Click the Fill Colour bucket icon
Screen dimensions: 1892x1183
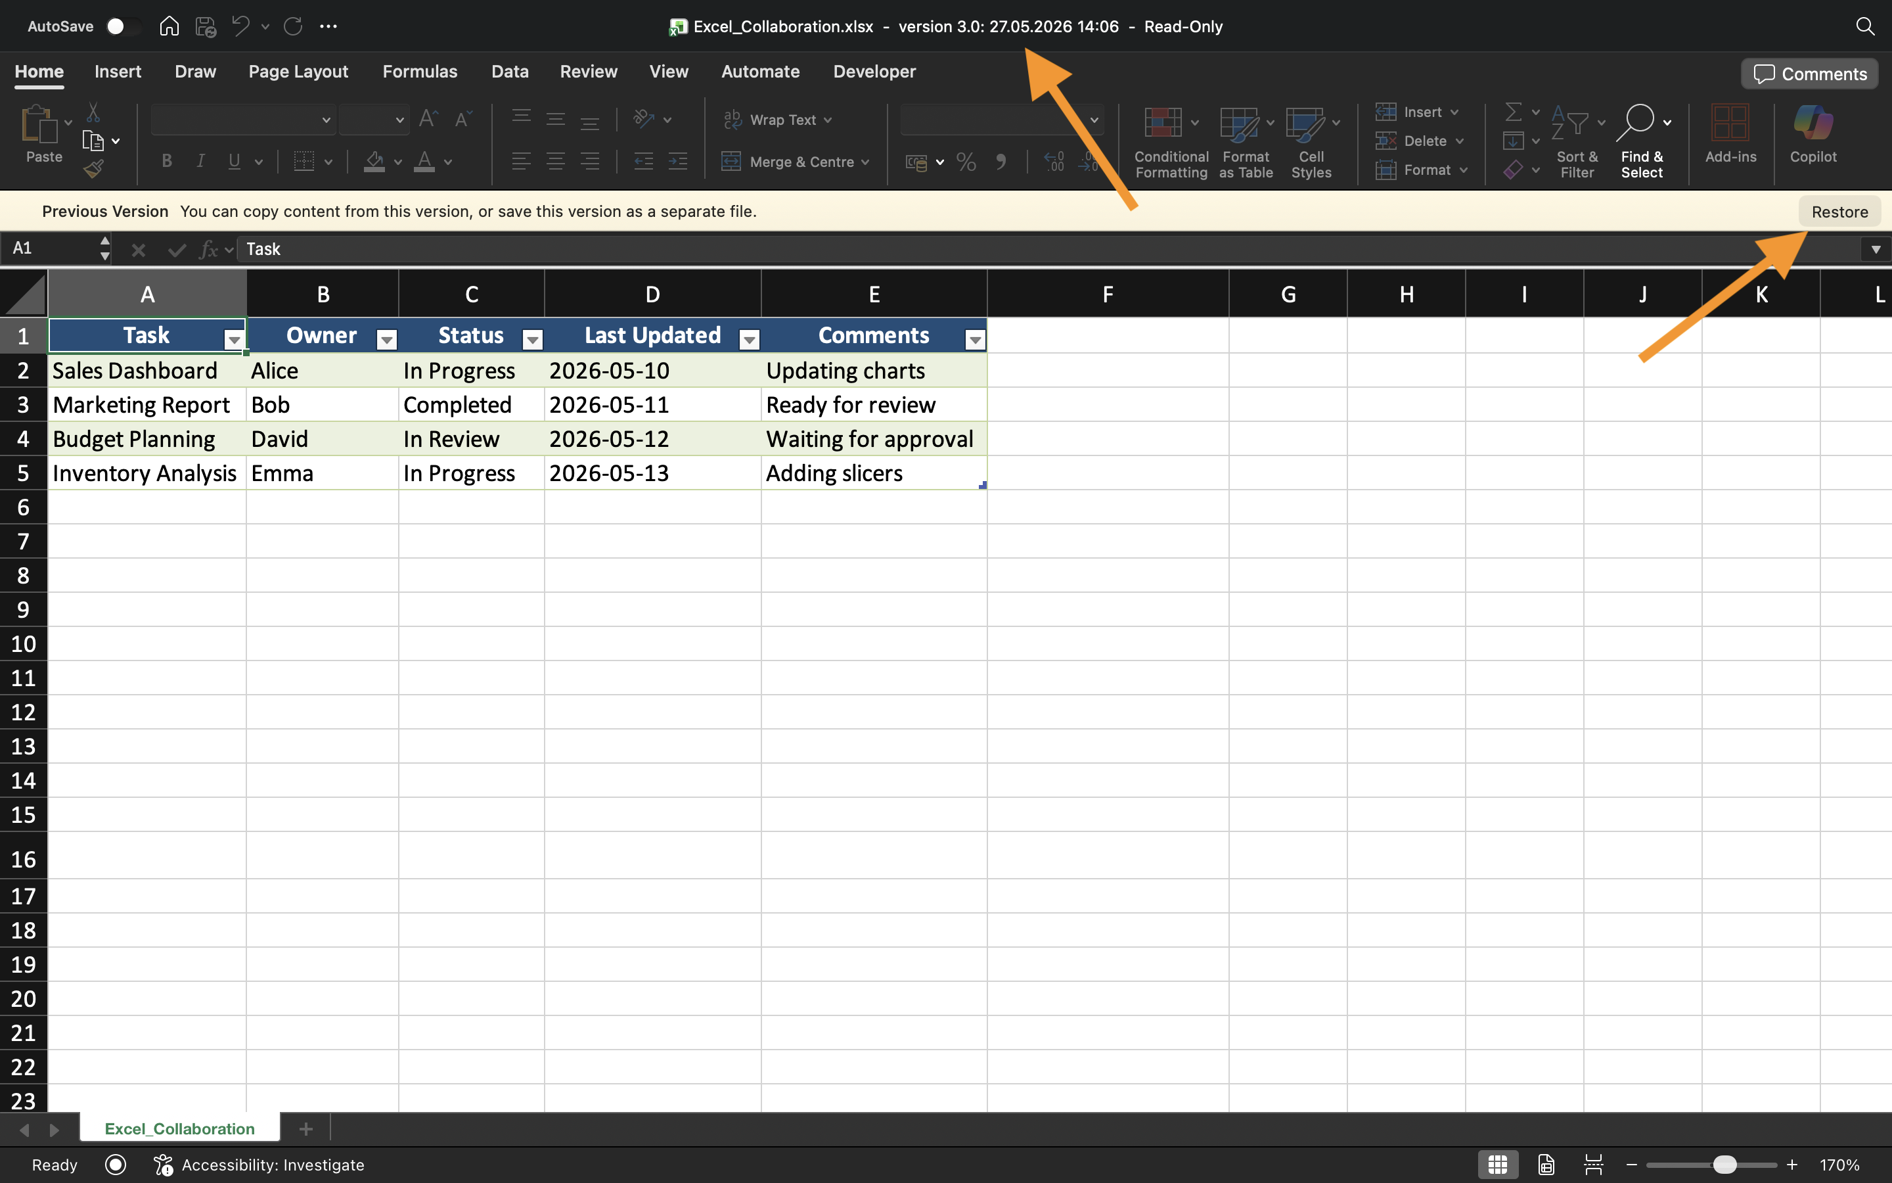coord(374,161)
